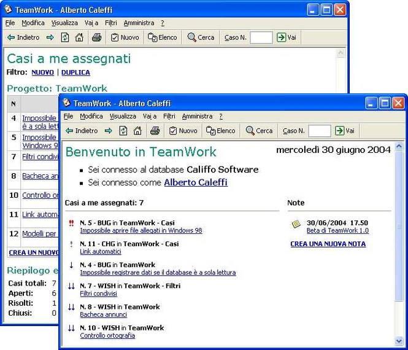Open Filtri menu in back window
The height and width of the screenshot is (350, 408).
click(111, 23)
